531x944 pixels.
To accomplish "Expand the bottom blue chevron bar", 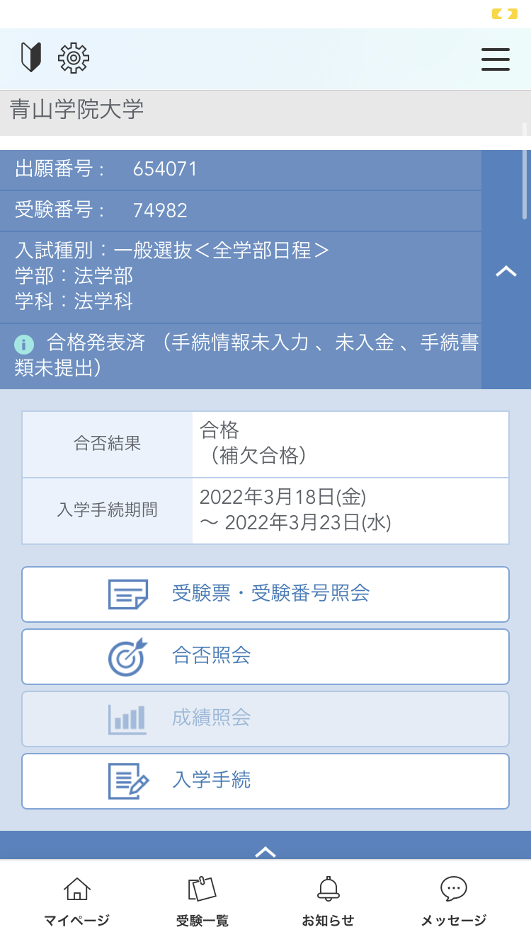I will coord(265,848).
